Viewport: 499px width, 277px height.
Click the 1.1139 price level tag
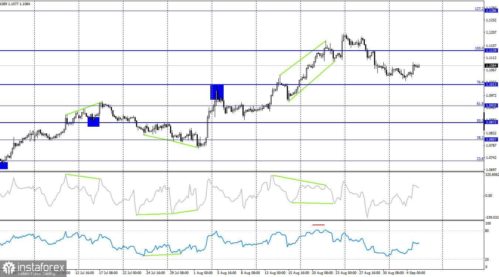click(x=491, y=51)
